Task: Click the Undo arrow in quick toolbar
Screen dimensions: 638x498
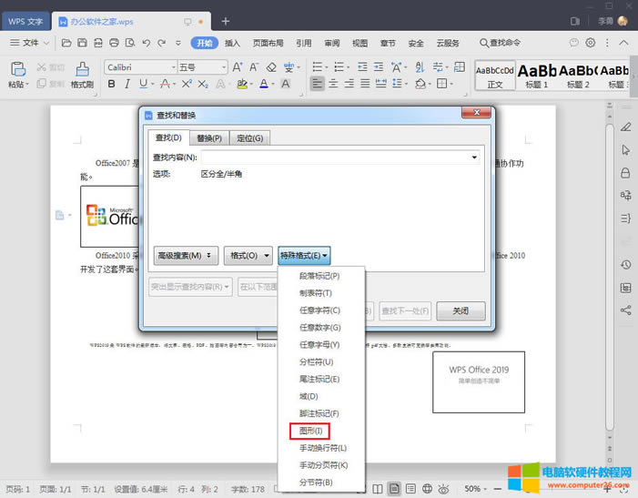Action: coord(145,43)
